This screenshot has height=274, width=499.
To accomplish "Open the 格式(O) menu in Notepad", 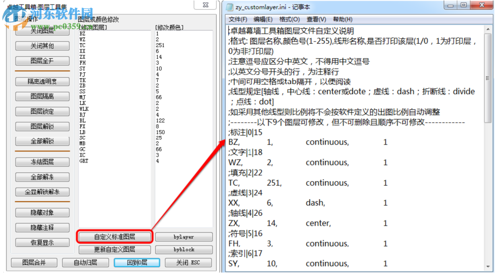I will point(289,19).
